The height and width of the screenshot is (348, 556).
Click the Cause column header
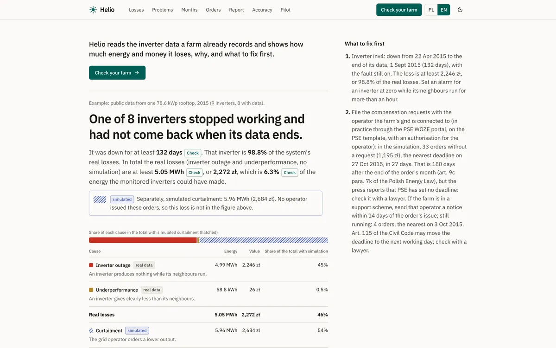(x=95, y=251)
